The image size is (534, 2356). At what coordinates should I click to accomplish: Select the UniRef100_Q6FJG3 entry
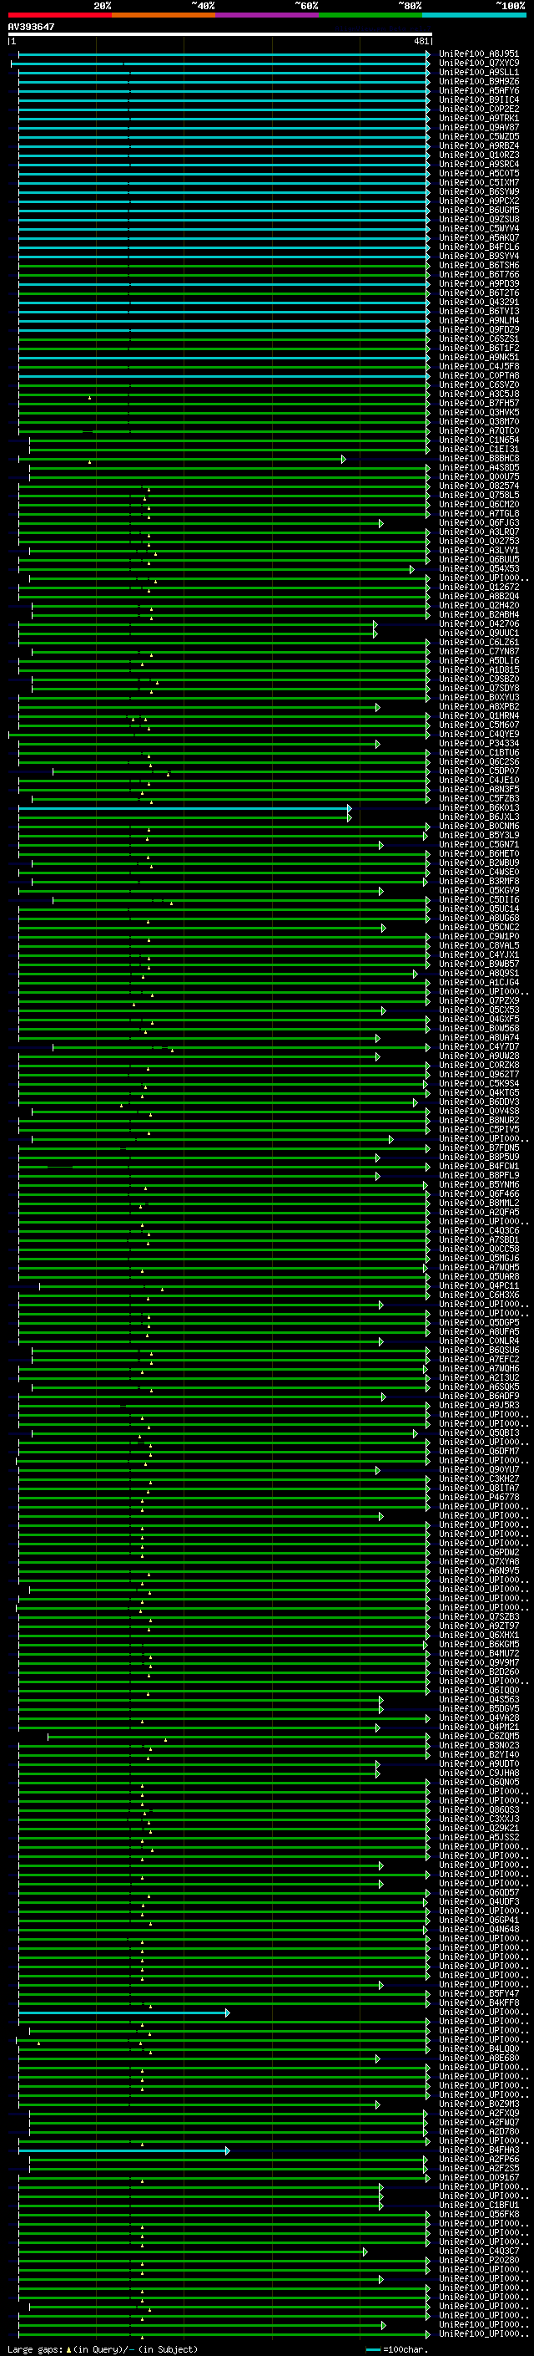(x=479, y=523)
